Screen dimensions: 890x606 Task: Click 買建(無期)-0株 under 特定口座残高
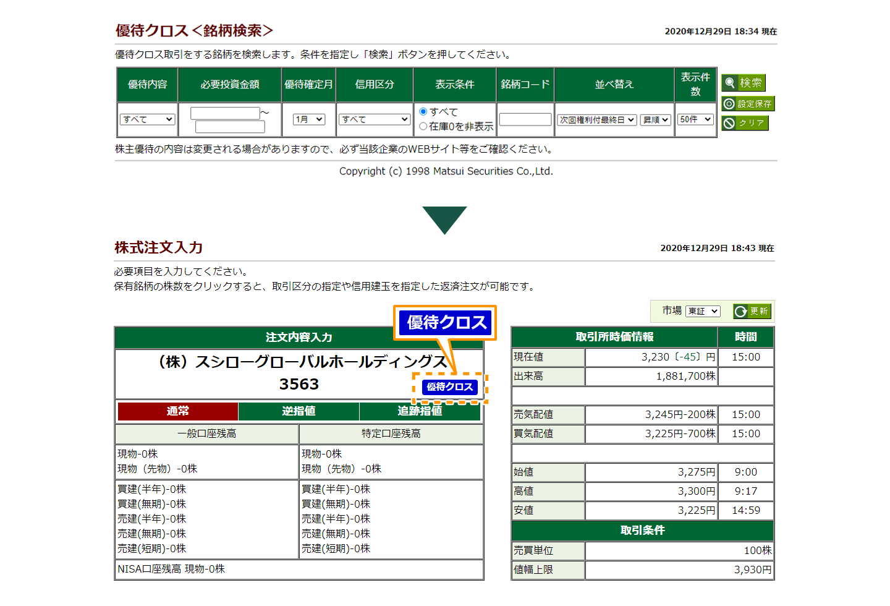pyautogui.click(x=336, y=504)
